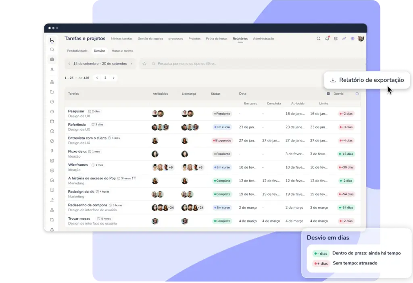The height and width of the screenshot is (283, 413).
Task: Open the user profile avatar in header
Action: (x=361, y=38)
